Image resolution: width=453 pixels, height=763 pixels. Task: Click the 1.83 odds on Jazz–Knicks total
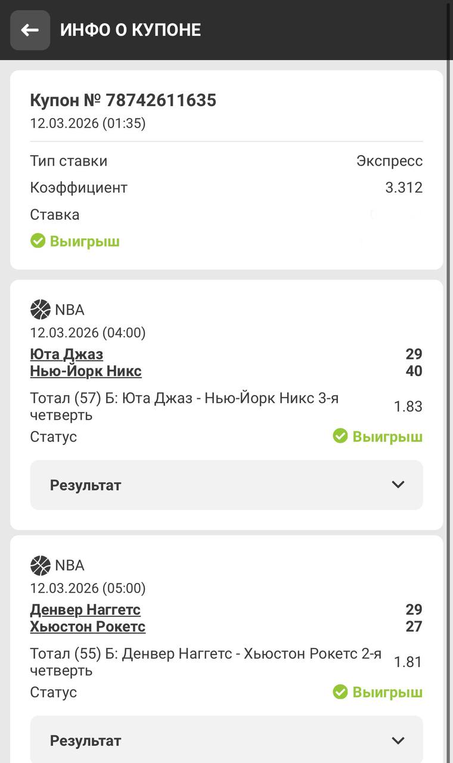pos(408,407)
